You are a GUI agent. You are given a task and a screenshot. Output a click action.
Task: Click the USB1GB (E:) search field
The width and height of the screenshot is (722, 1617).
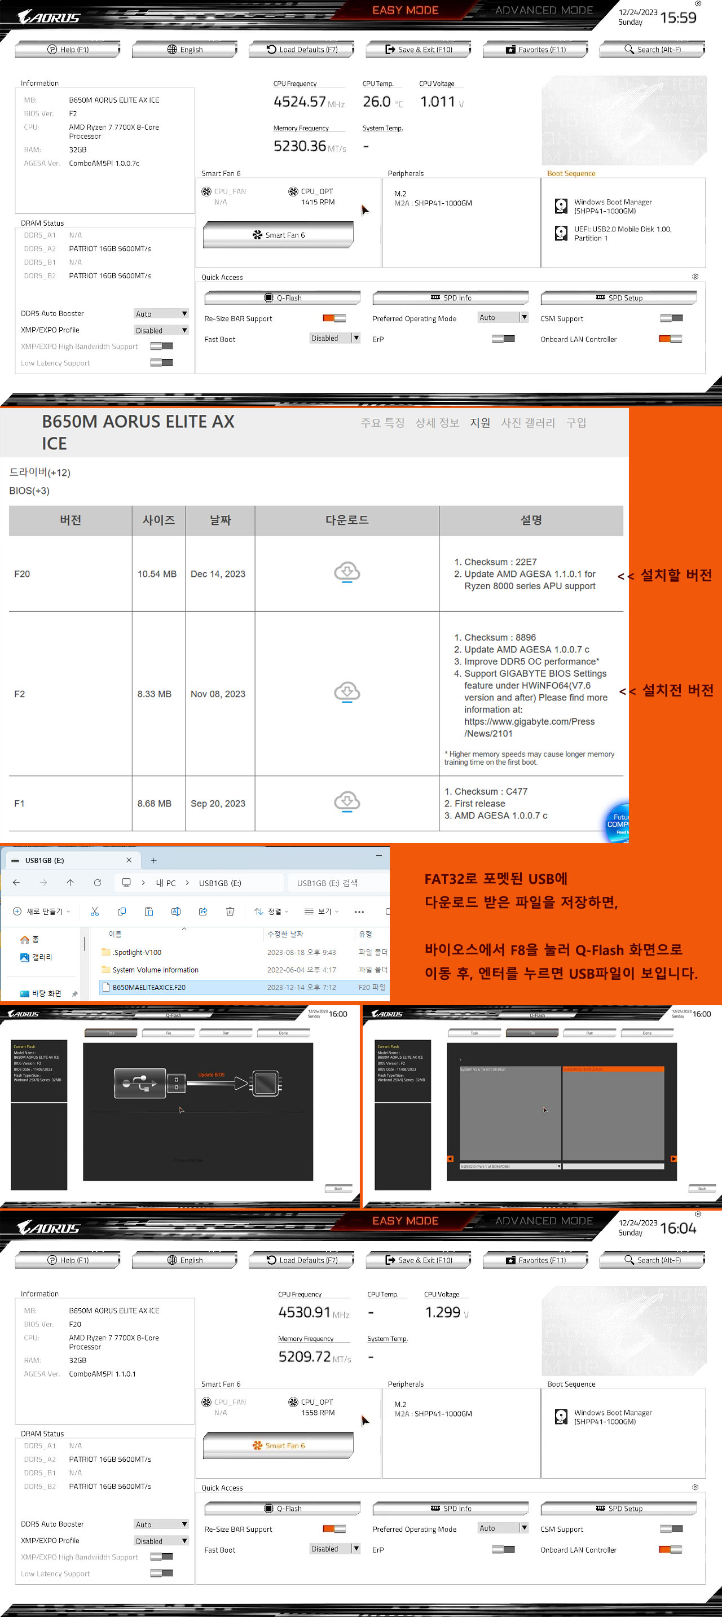click(x=339, y=883)
